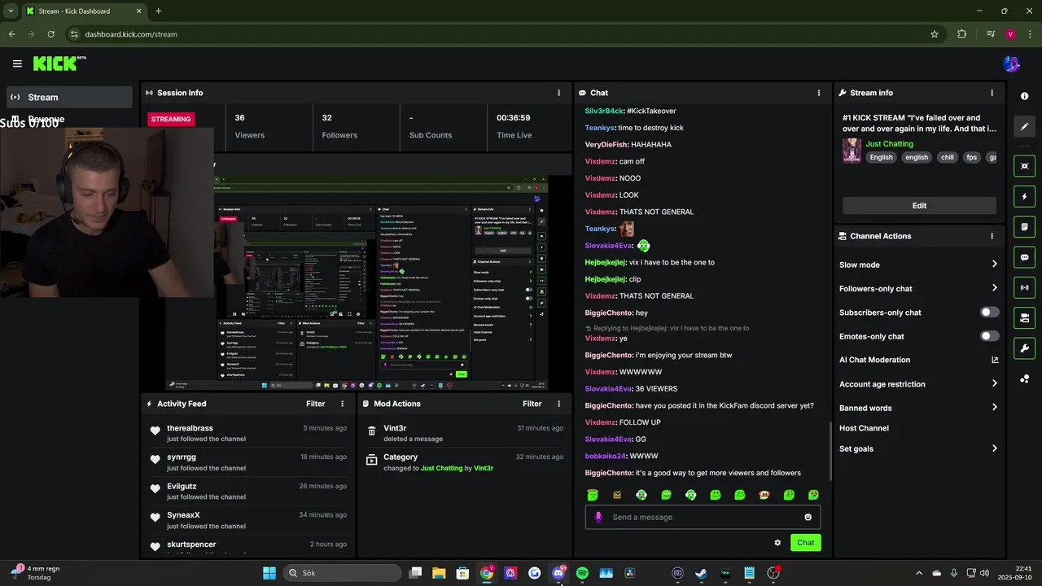The height and width of the screenshot is (586, 1042).
Task: Click Vint3r link in Category mod action
Action: click(484, 469)
